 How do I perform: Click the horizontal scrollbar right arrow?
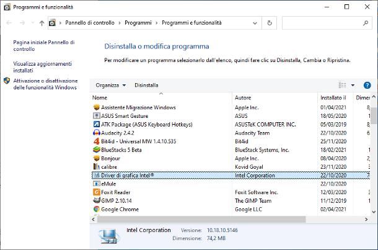(x=366, y=220)
